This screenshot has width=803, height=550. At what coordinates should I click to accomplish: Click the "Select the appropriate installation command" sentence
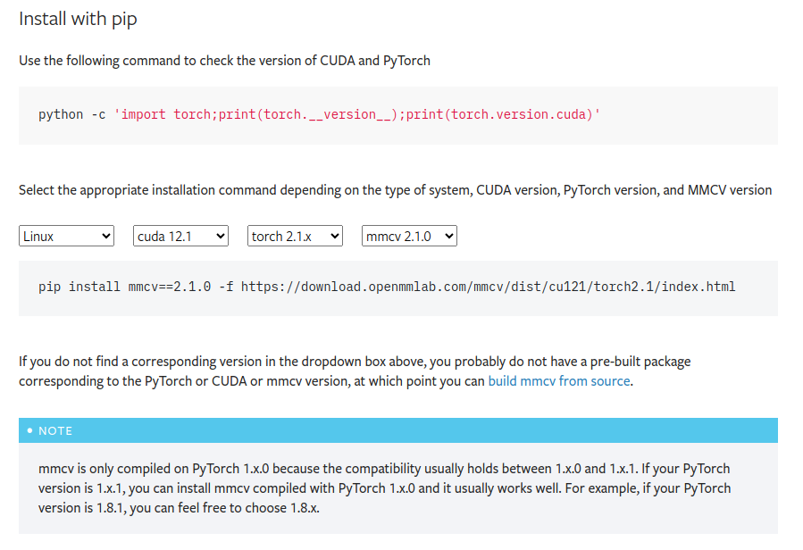395,190
